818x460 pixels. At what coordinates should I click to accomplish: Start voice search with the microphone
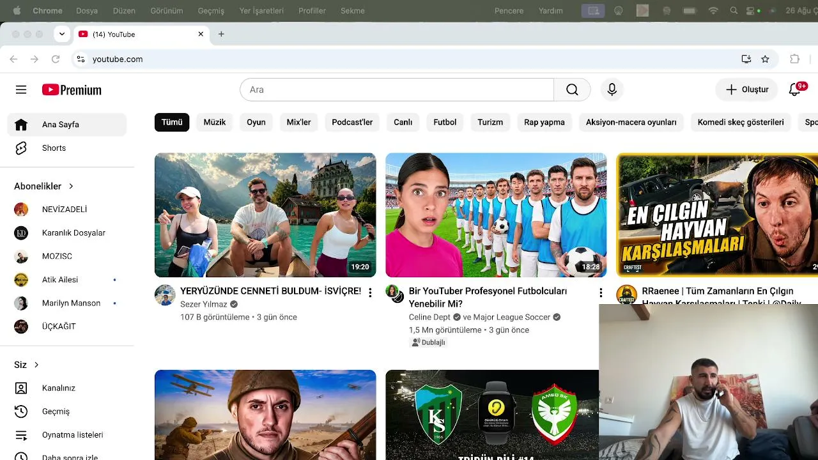click(x=612, y=90)
